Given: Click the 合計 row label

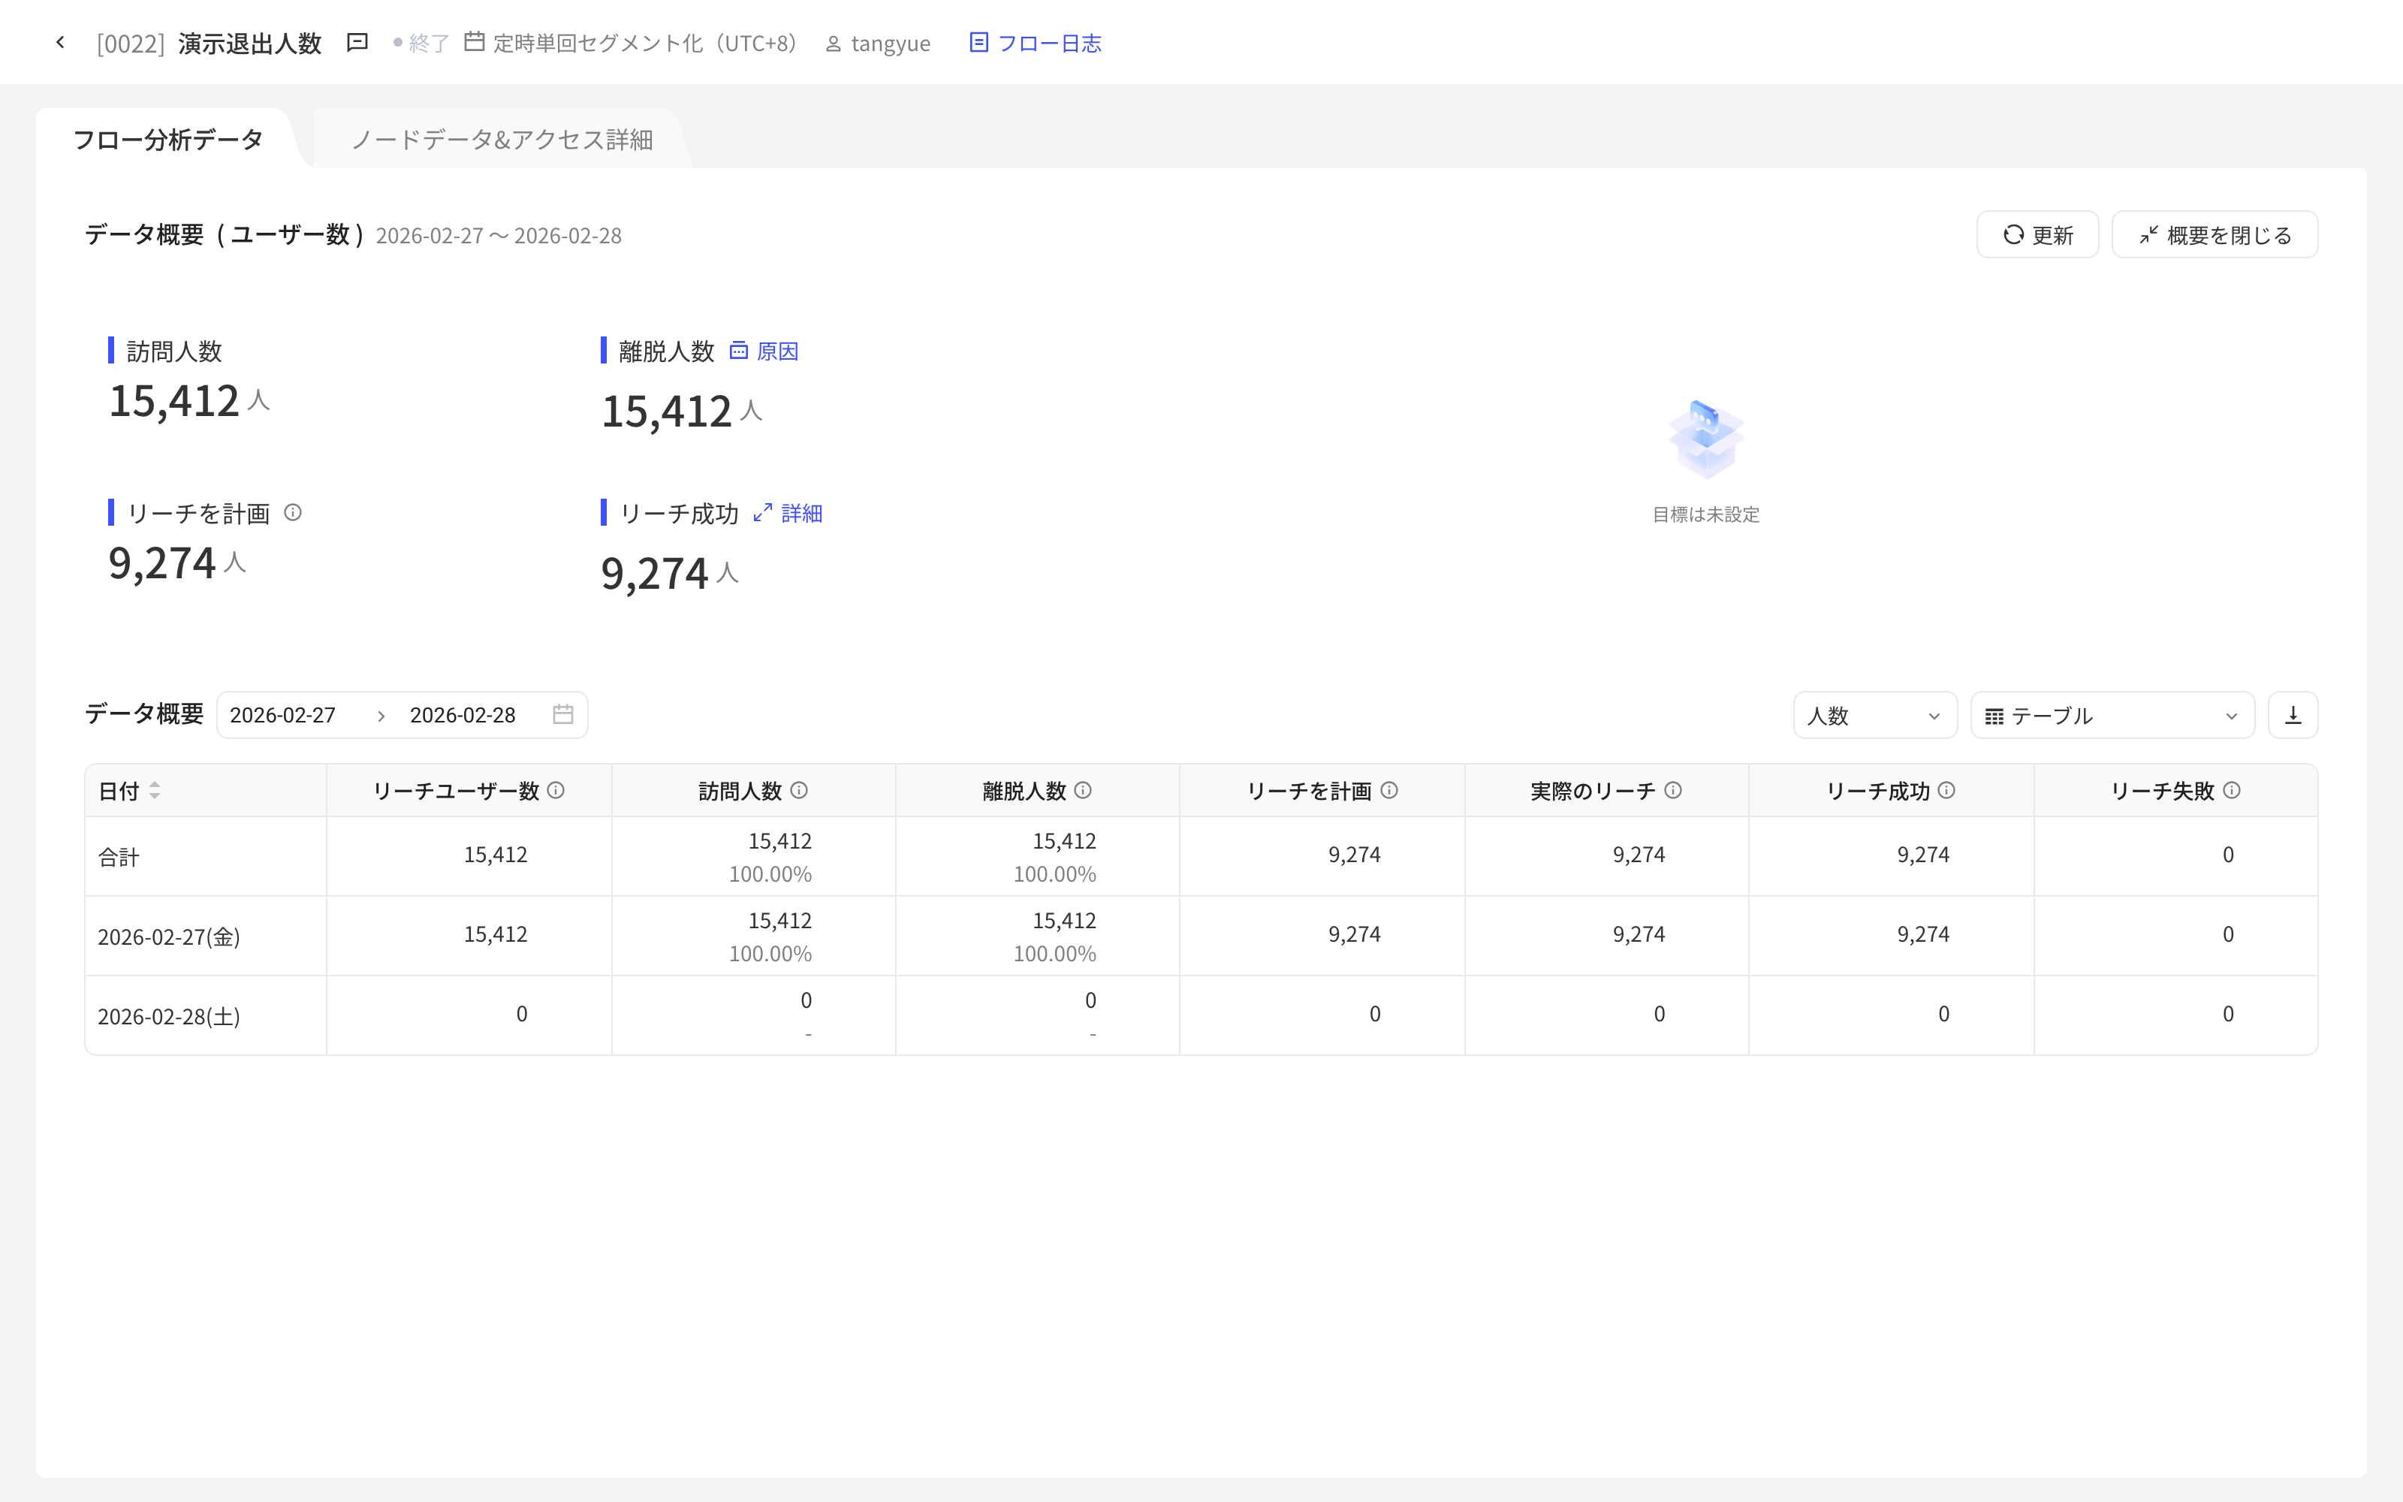Looking at the screenshot, I should [118, 856].
